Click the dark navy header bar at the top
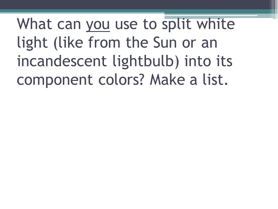278x209 pixels. [135, 5]
